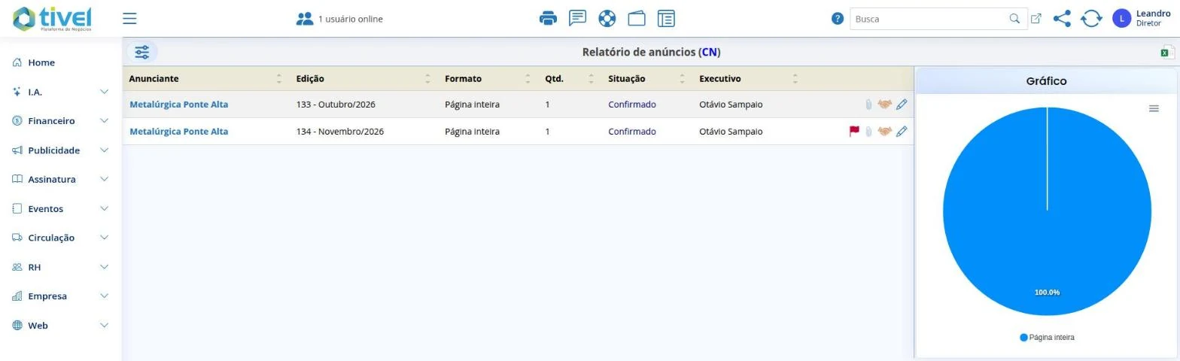Toggle the Página inteira legend entry
The height and width of the screenshot is (361, 1180).
pyautogui.click(x=1047, y=338)
